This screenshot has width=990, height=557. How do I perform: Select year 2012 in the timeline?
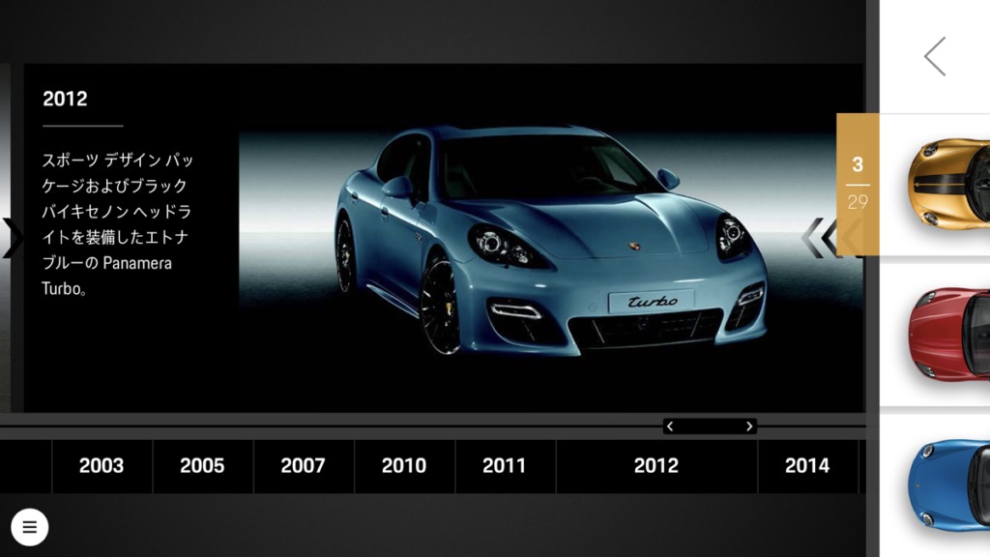[x=656, y=466]
